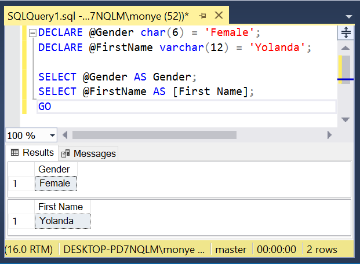
Task: Click the 'Female' string literal in code
Action: pos(230,32)
